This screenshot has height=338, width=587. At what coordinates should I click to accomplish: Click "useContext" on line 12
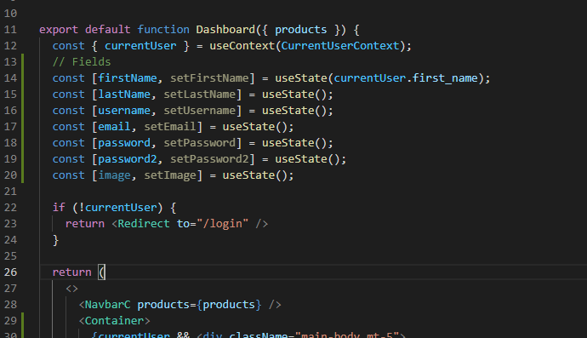(242, 46)
